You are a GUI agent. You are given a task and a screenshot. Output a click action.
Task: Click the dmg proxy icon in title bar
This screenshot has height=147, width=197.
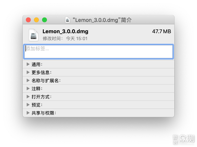click(68, 20)
